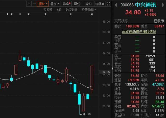The width and height of the screenshot is (166, 118).
Task: Zoom out chart with minus button
Action: 34,4
